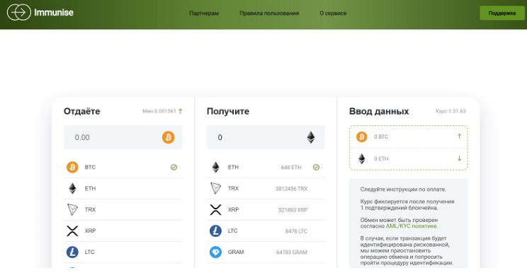Click the down arrow on 0 ETH row
Screen dimensions: 527x280
459,158
